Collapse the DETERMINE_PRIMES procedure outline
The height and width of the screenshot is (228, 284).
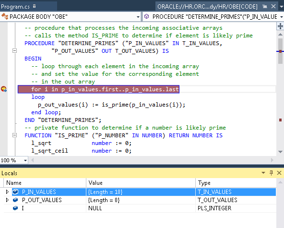tap(15, 51)
